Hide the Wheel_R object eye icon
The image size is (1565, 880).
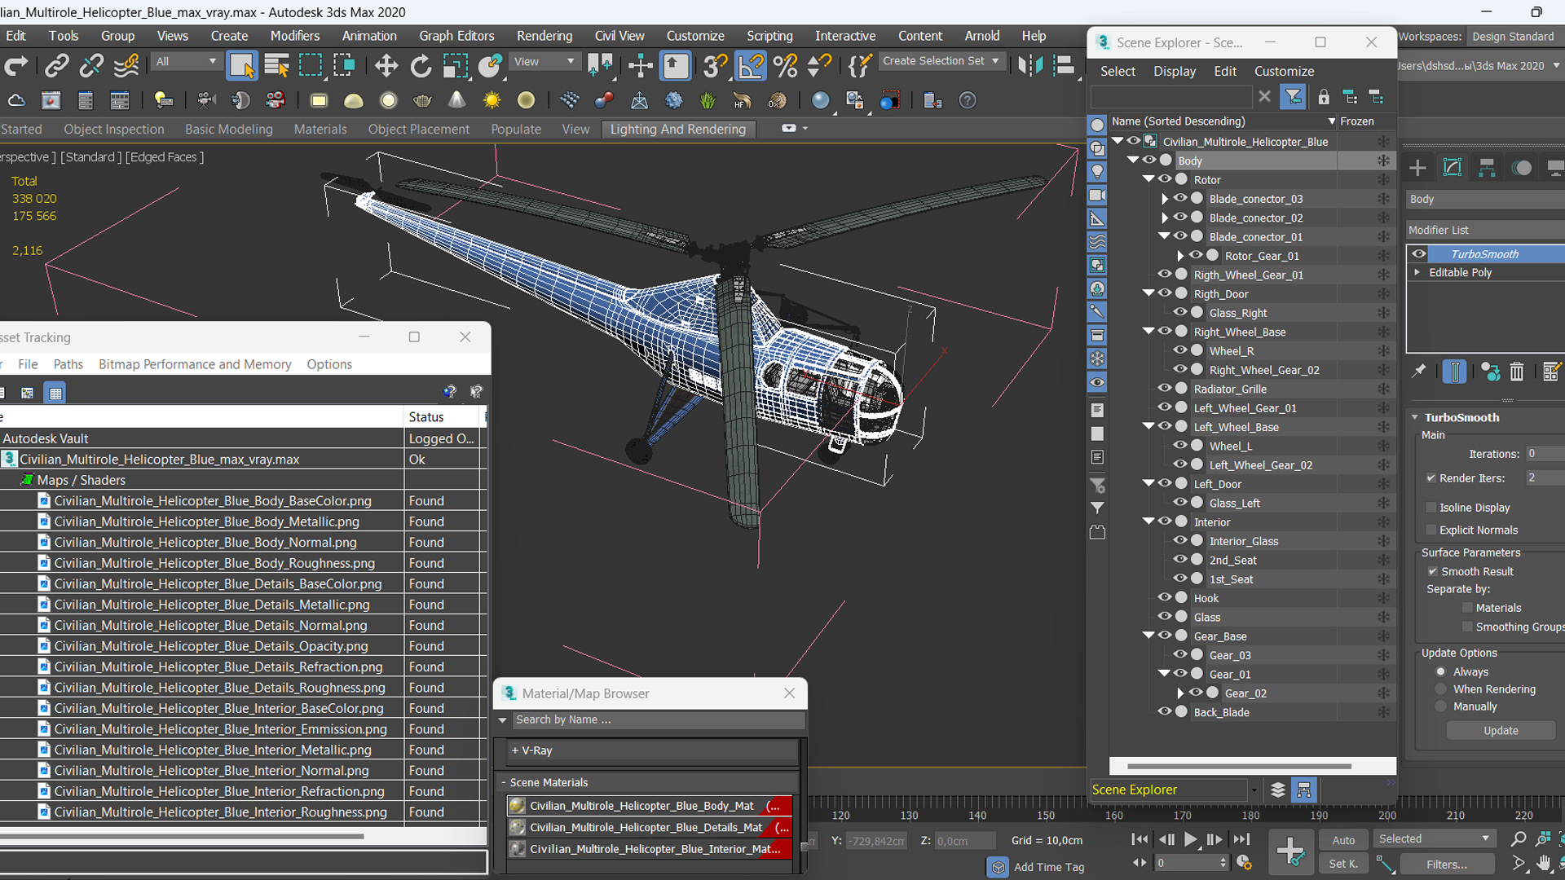(1180, 351)
